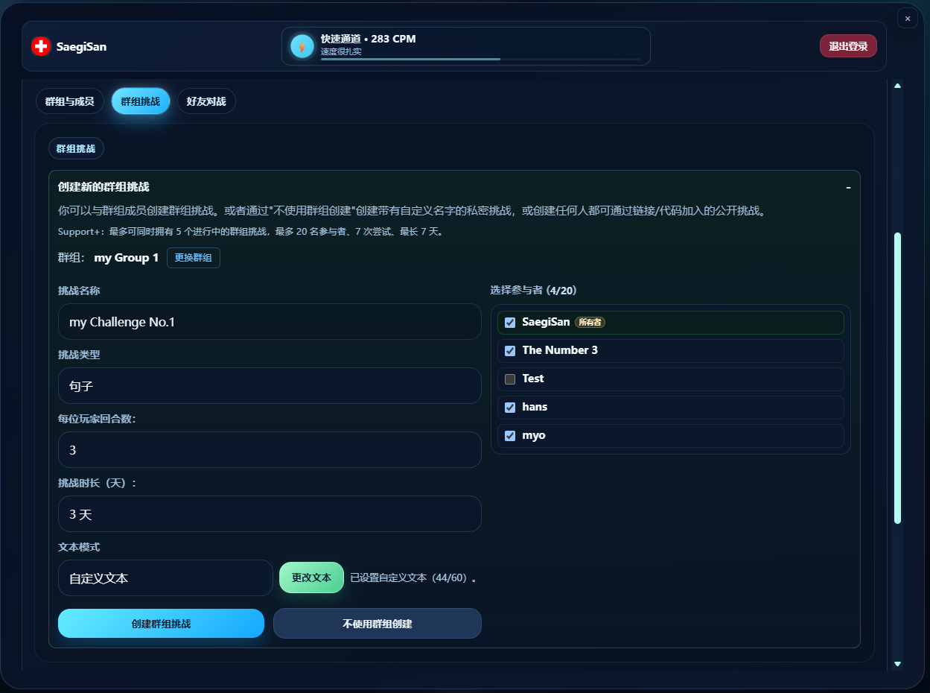Click the 快速通道 • 283 CPM text

point(369,39)
